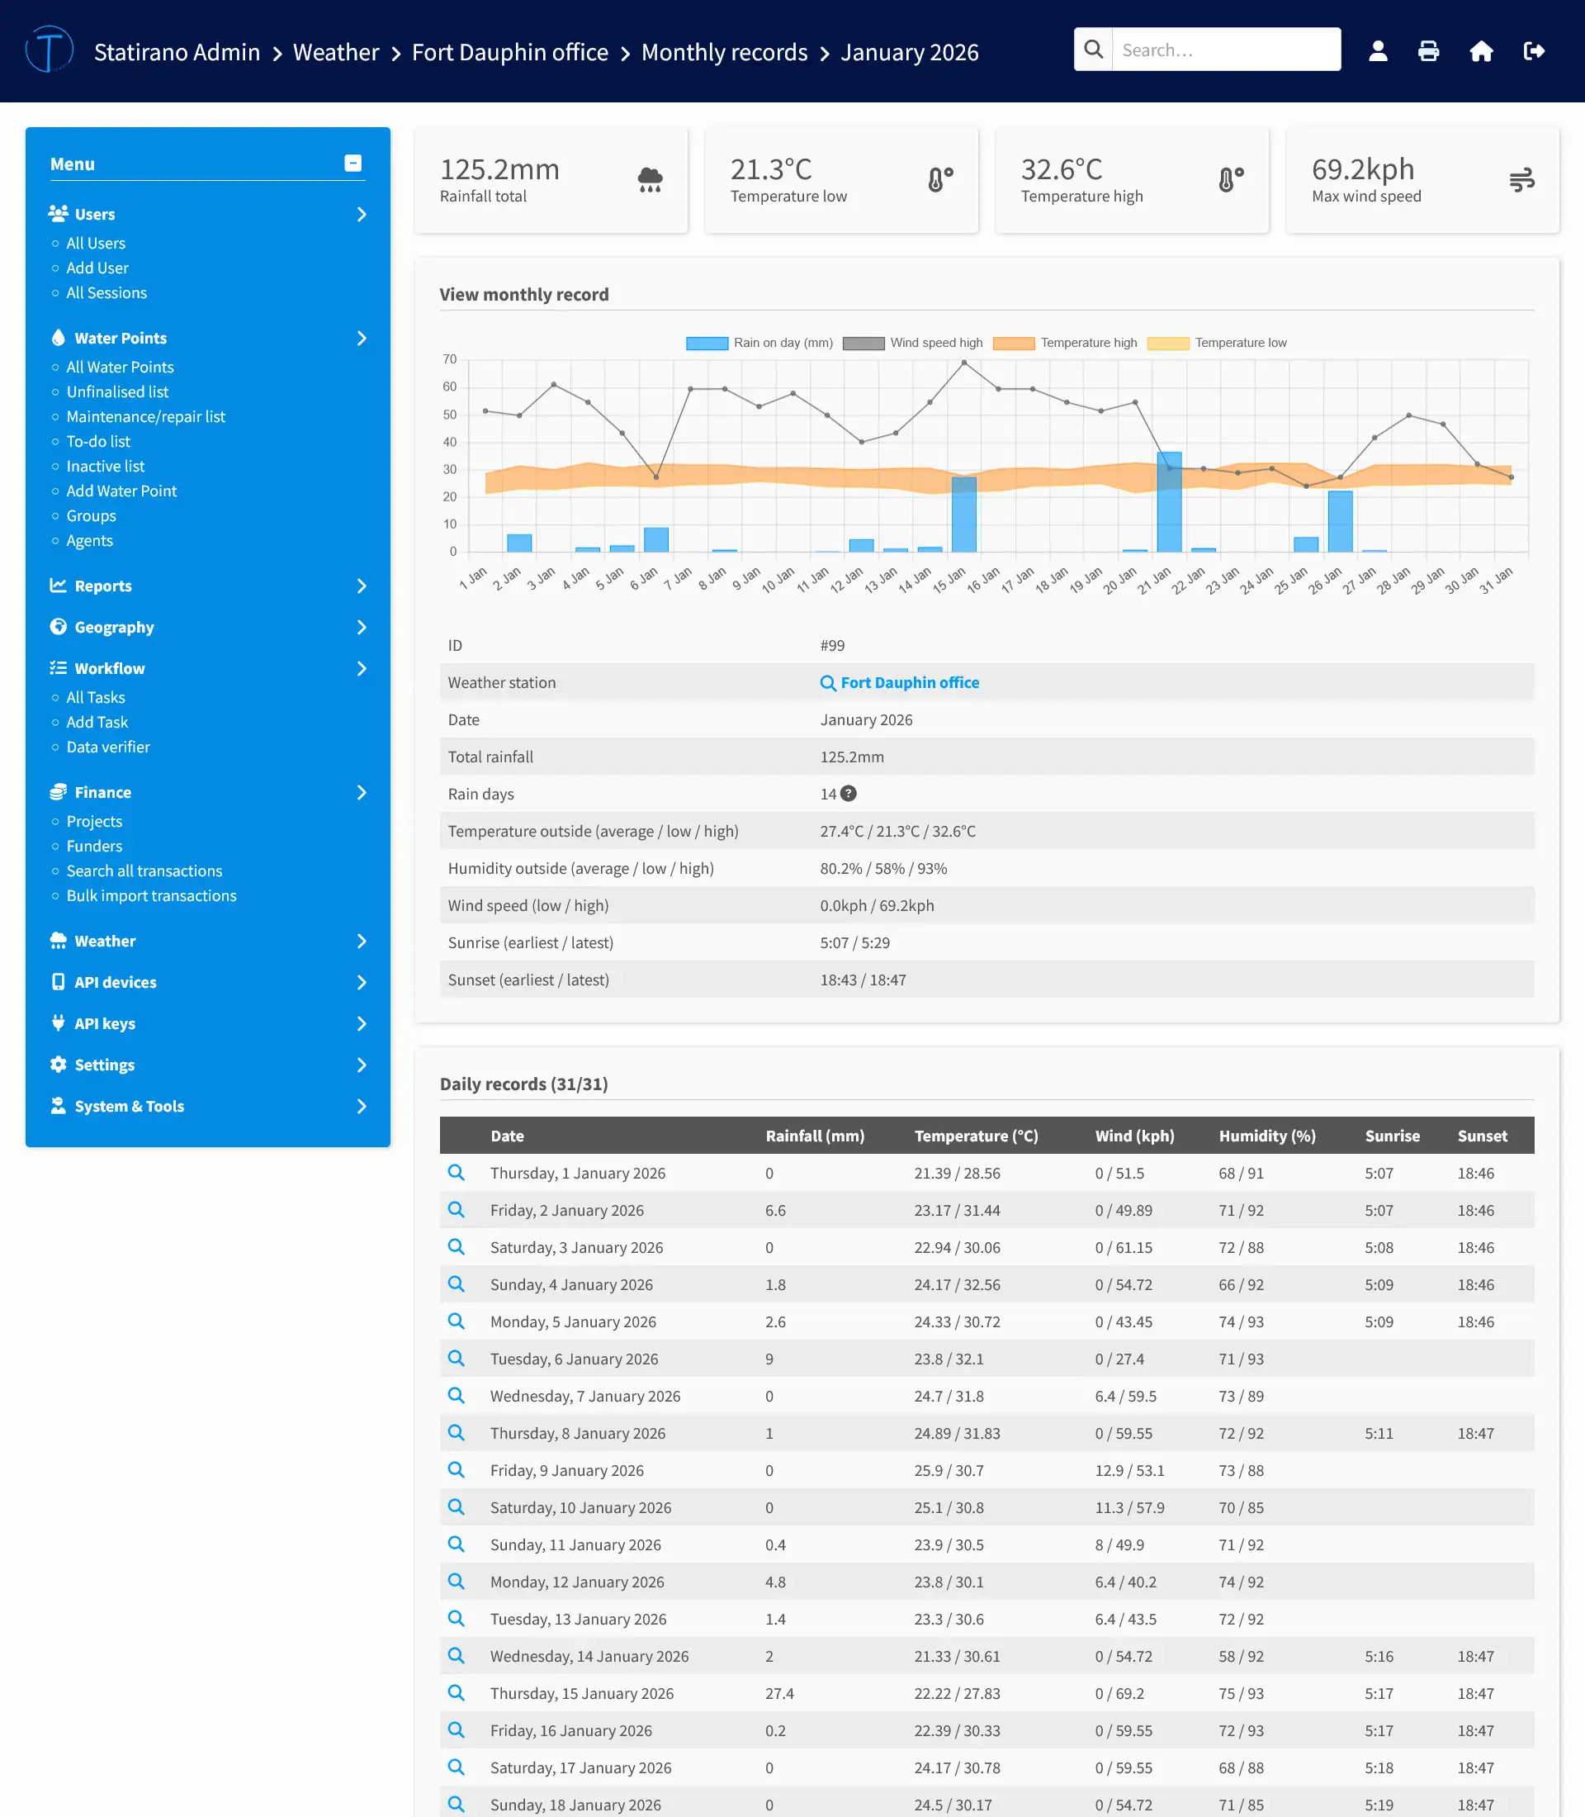The image size is (1585, 1817).
Task: Open details for Thursday, 1 January 2026
Action: (x=457, y=1173)
